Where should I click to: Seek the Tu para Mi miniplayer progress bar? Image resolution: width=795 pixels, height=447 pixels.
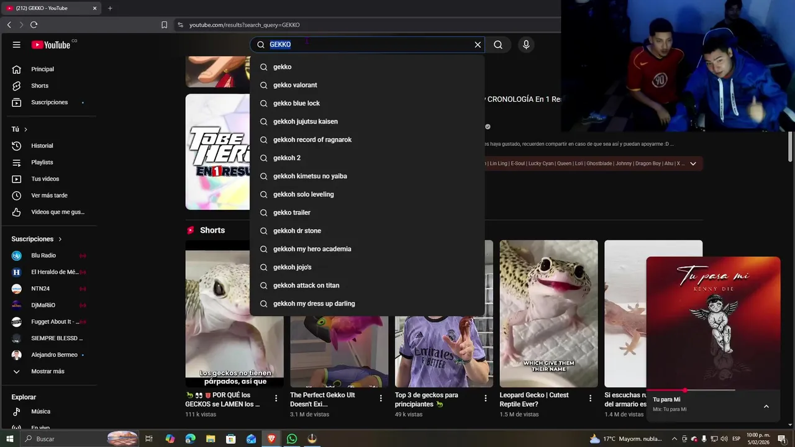713,391
